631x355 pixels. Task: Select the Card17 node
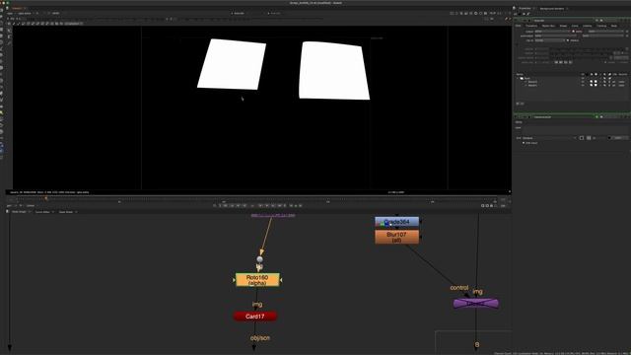tap(255, 317)
